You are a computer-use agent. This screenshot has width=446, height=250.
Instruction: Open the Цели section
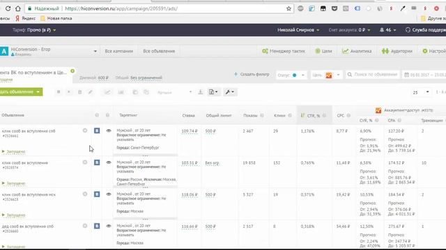323,51
